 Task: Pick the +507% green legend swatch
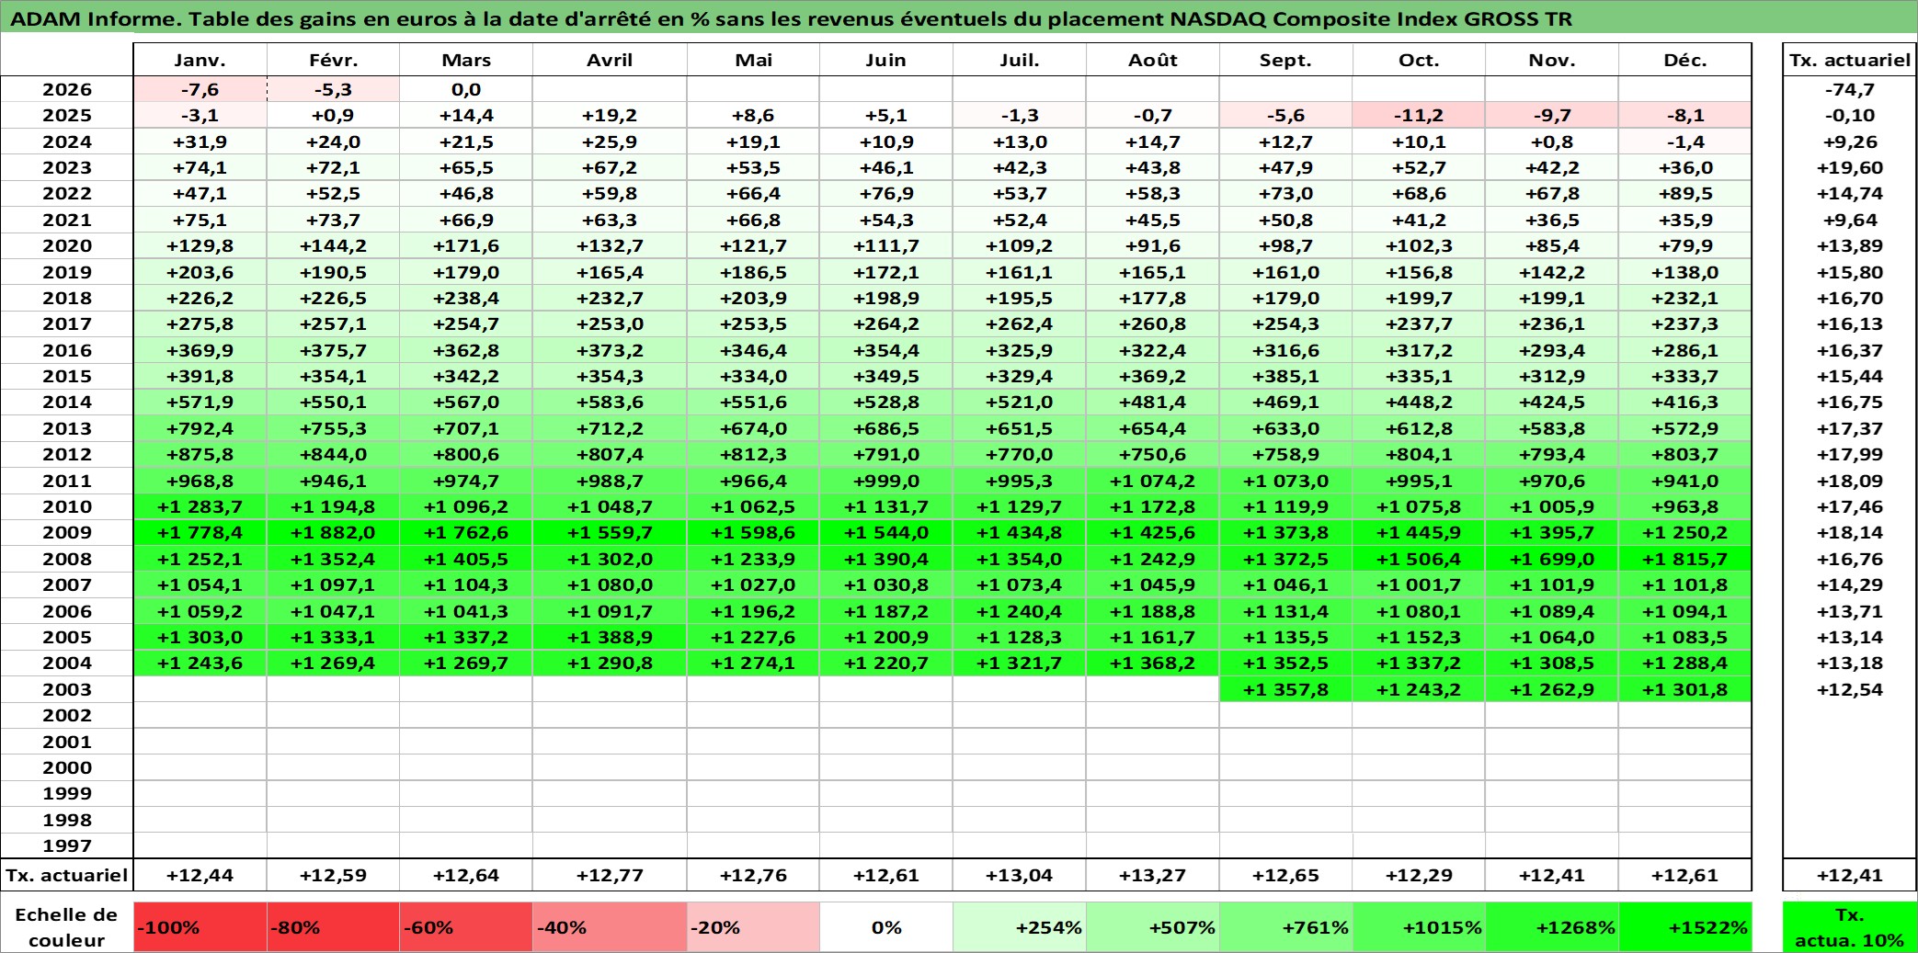tap(1153, 926)
